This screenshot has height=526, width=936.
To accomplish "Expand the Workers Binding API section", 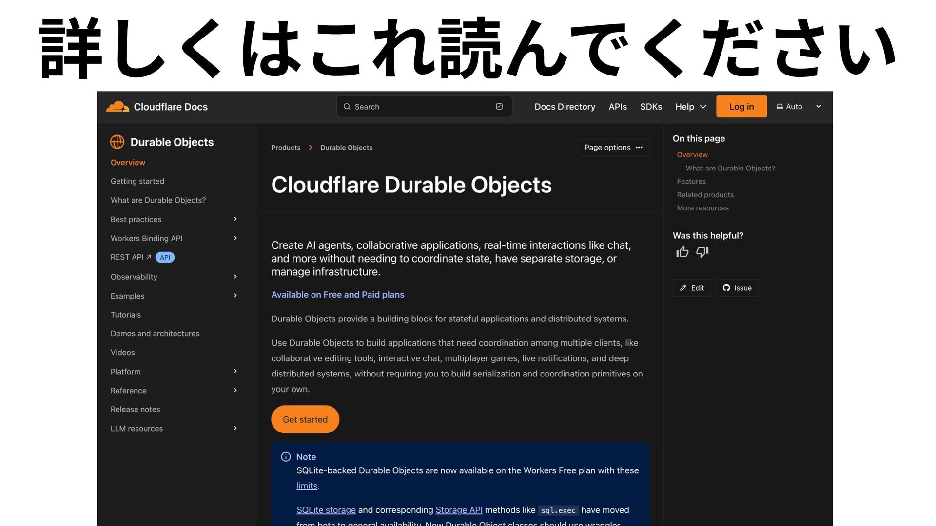I will 235,238.
